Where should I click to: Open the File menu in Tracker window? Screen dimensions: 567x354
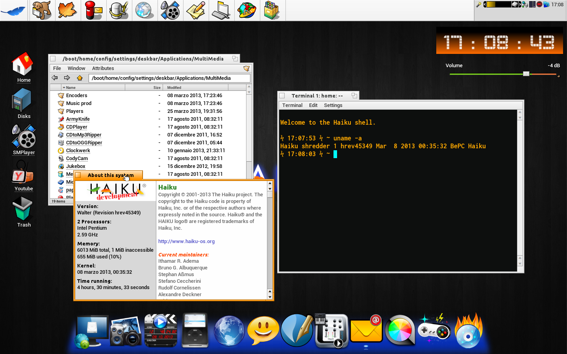click(57, 68)
